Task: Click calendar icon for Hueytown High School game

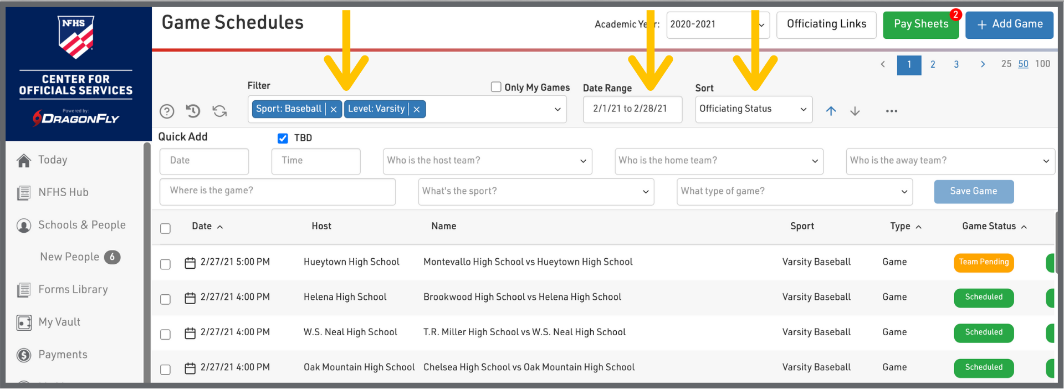Action: tap(190, 263)
